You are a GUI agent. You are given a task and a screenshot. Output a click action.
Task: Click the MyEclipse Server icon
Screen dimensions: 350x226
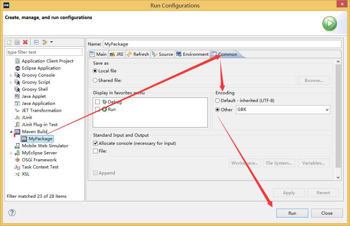pos(17,153)
